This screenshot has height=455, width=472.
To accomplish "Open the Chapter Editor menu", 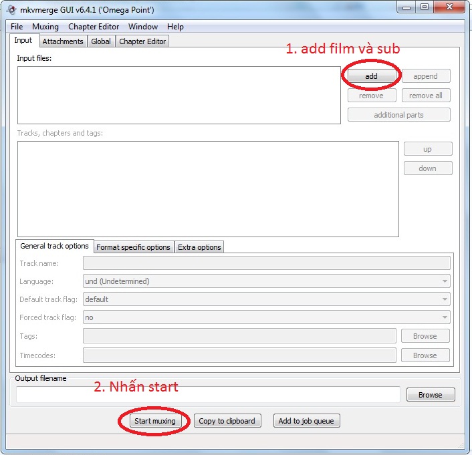I will pyautogui.click(x=94, y=27).
